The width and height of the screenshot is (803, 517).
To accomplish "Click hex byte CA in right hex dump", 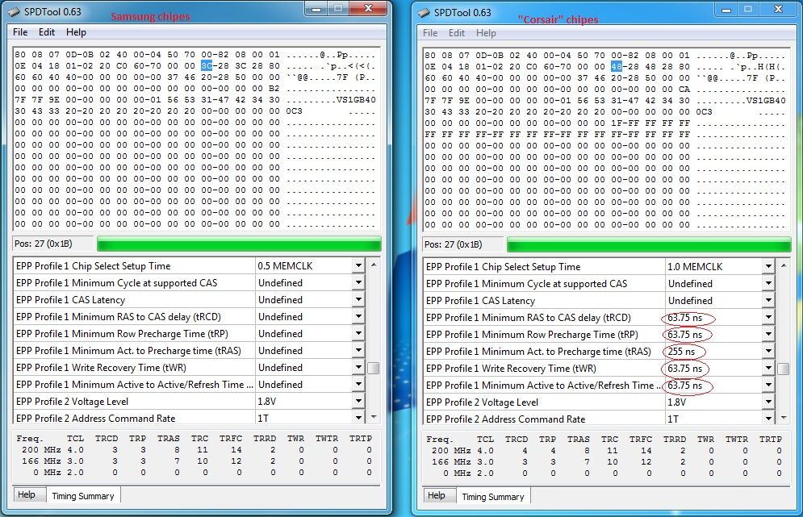I will [684, 89].
